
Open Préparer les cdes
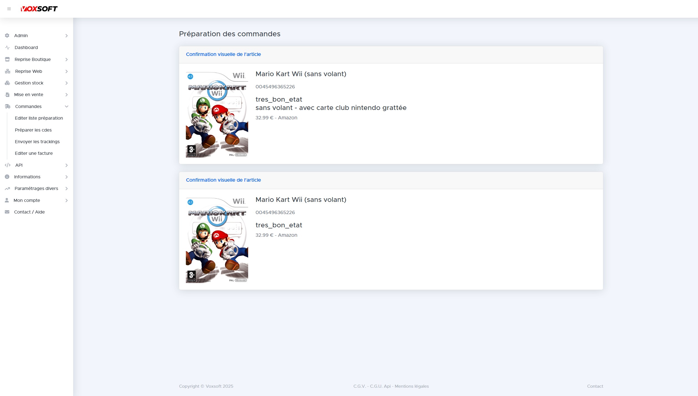(33, 130)
